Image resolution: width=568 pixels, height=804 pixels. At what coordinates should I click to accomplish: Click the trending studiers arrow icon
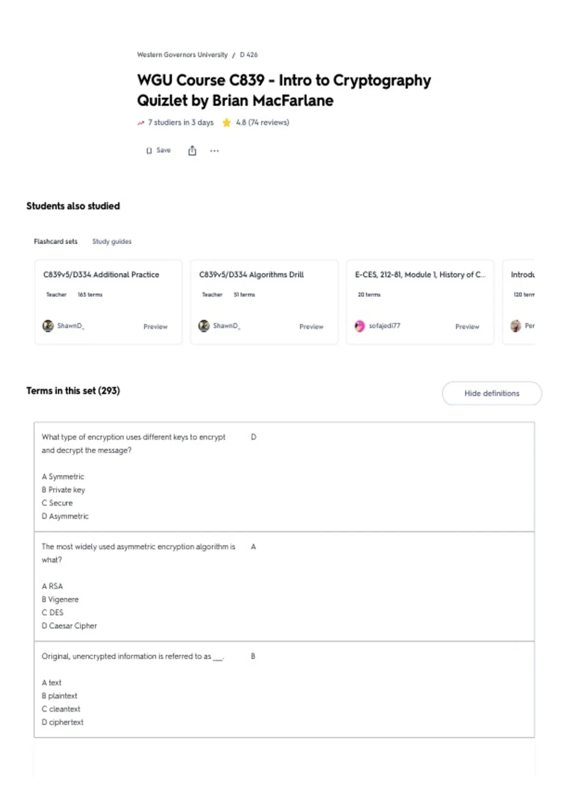pyautogui.click(x=141, y=123)
